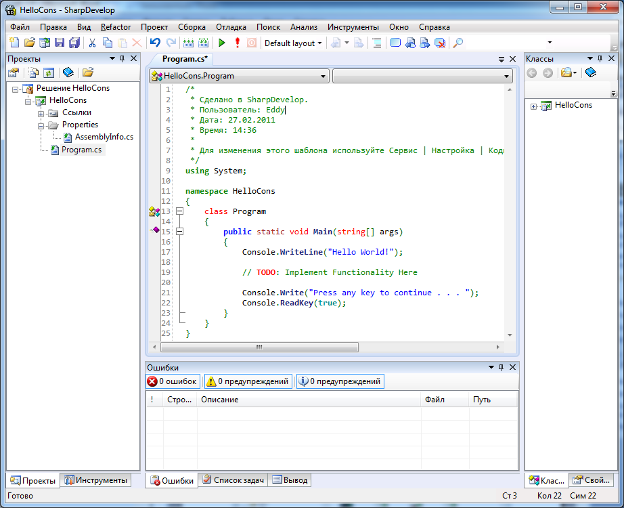Viewport: 624px width, 508px height.
Task: Open project properties in Проекты panel
Action: pyautogui.click(x=14, y=72)
